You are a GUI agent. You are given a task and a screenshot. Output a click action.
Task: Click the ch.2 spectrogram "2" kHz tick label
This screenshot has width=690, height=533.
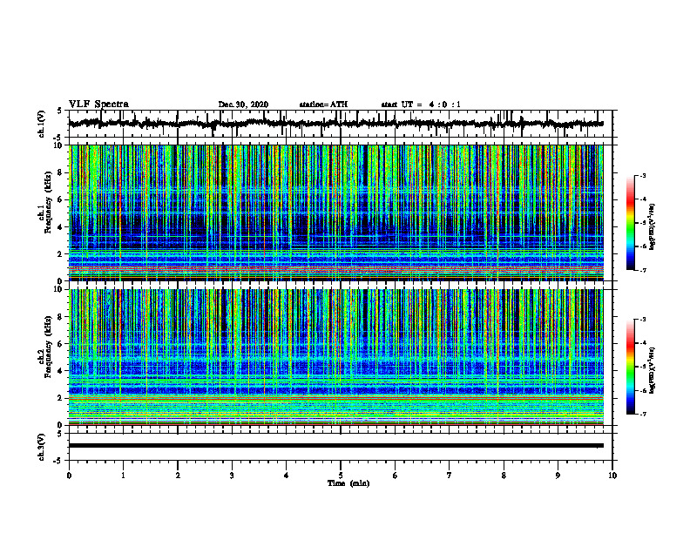coord(61,398)
